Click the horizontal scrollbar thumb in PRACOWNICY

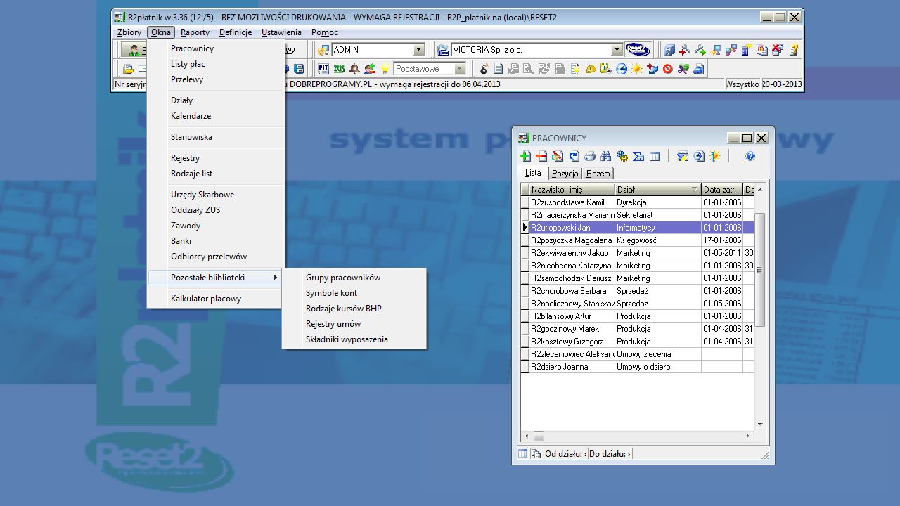coord(539,436)
